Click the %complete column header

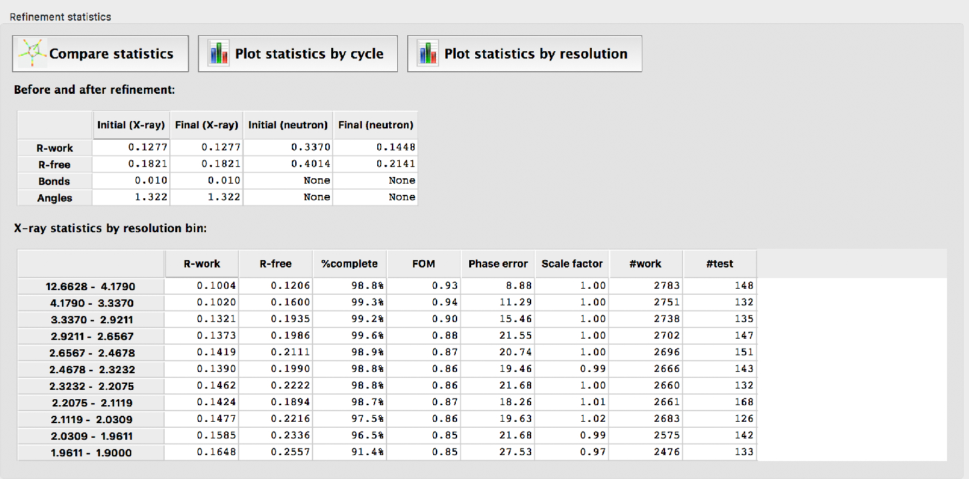tap(349, 264)
